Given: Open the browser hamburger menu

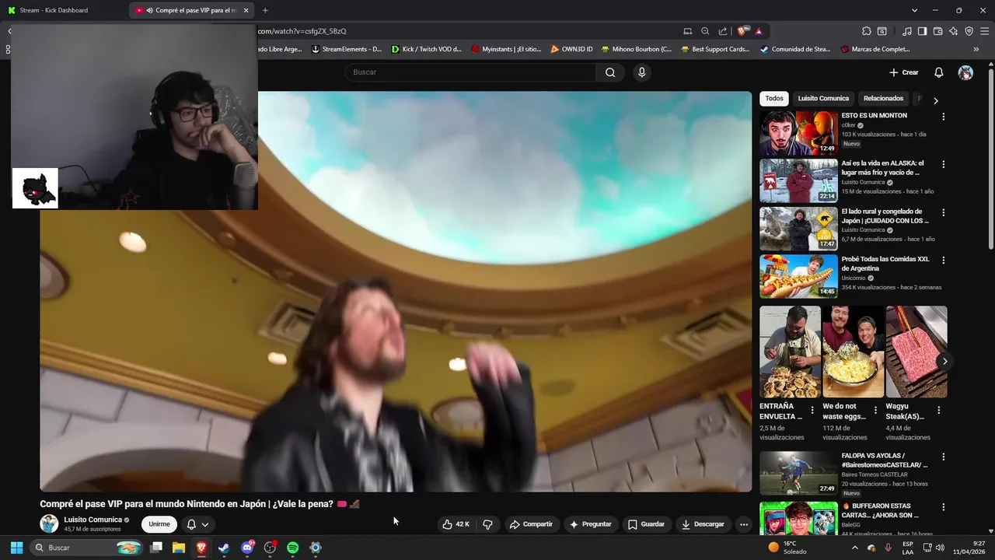Looking at the screenshot, I should click(x=985, y=31).
